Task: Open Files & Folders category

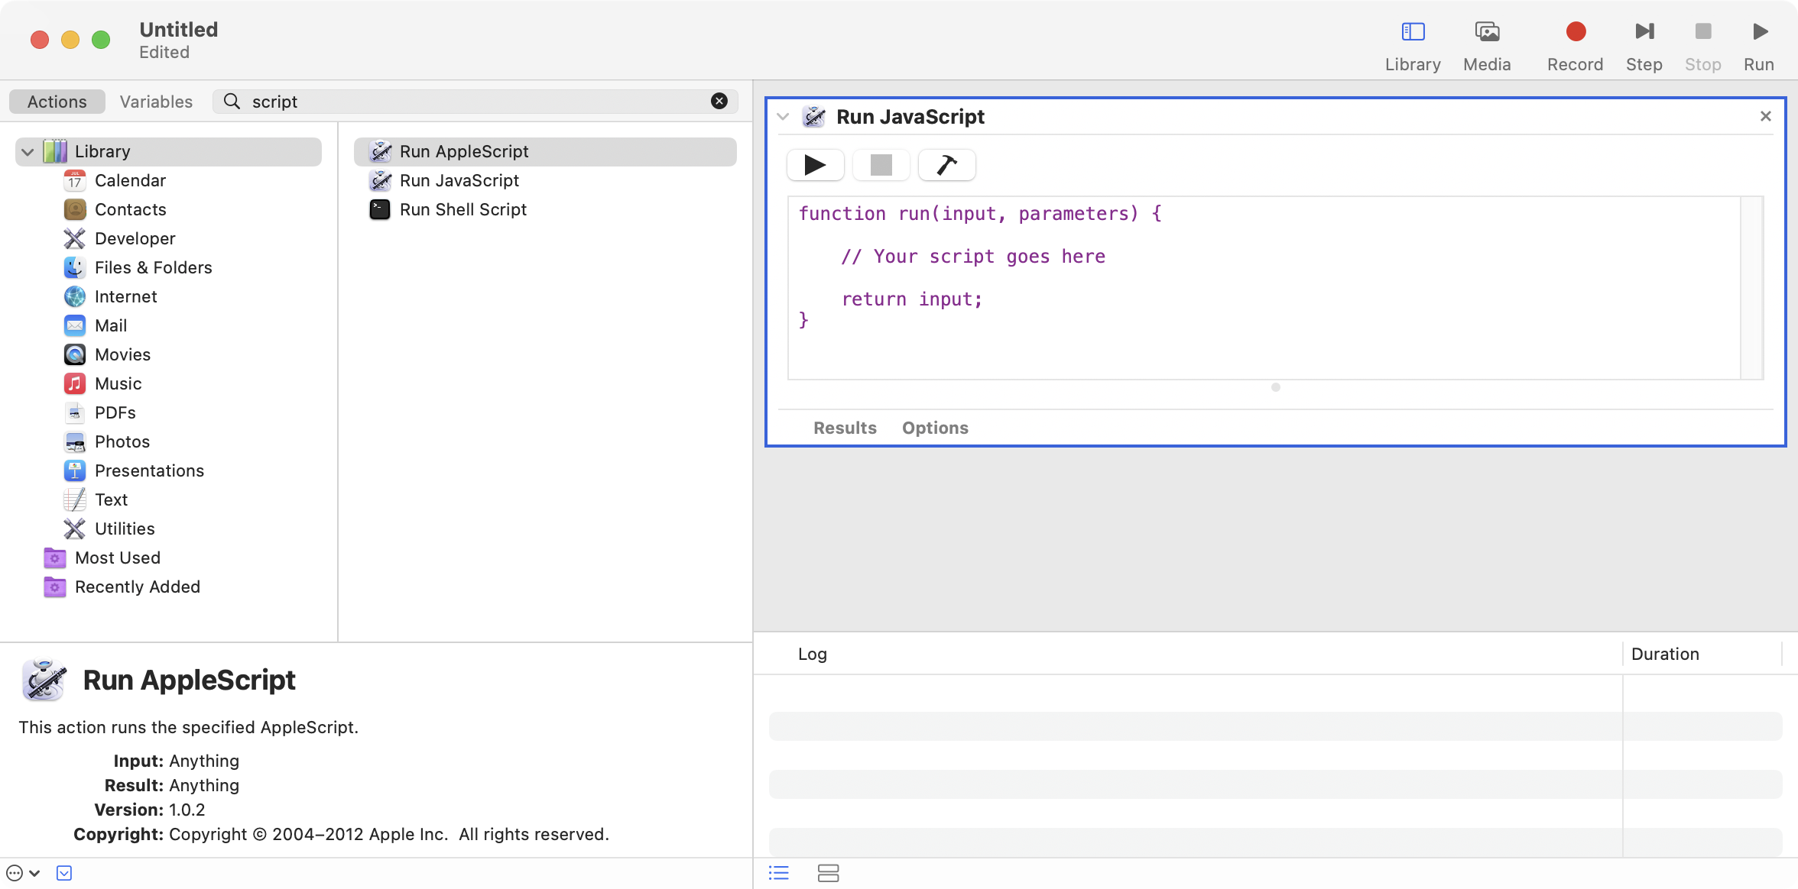Action: [x=153, y=267]
